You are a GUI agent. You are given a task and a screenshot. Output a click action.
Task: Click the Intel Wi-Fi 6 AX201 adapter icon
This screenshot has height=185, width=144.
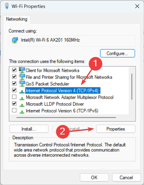click(x=15, y=40)
